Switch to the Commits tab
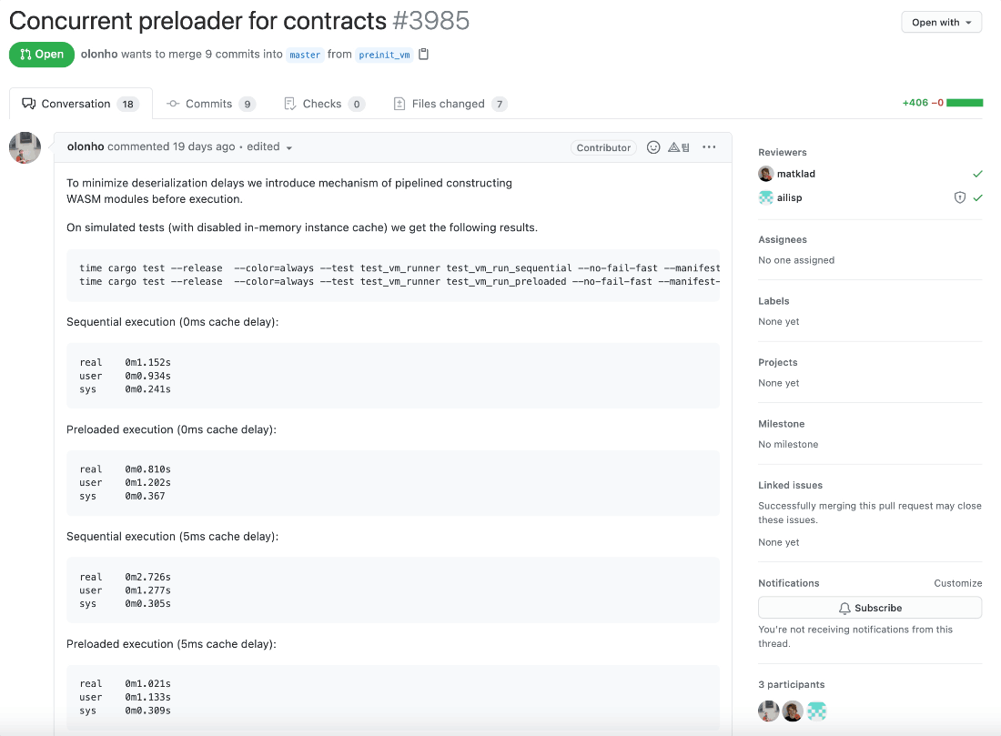Screen dimensions: 1001x736 pyautogui.click(x=211, y=104)
